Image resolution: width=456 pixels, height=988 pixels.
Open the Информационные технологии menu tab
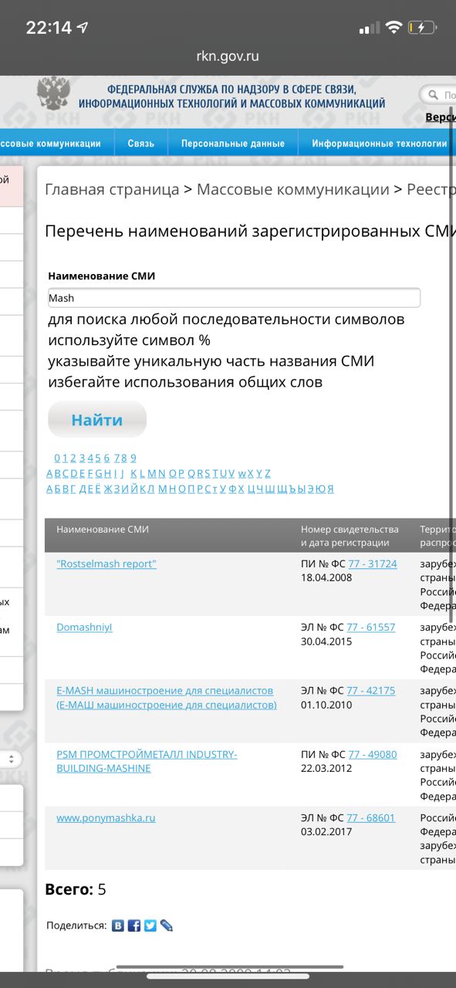tap(378, 144)
